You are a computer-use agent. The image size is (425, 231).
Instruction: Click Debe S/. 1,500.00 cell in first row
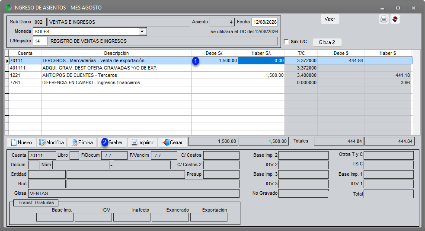click(215, 60)
